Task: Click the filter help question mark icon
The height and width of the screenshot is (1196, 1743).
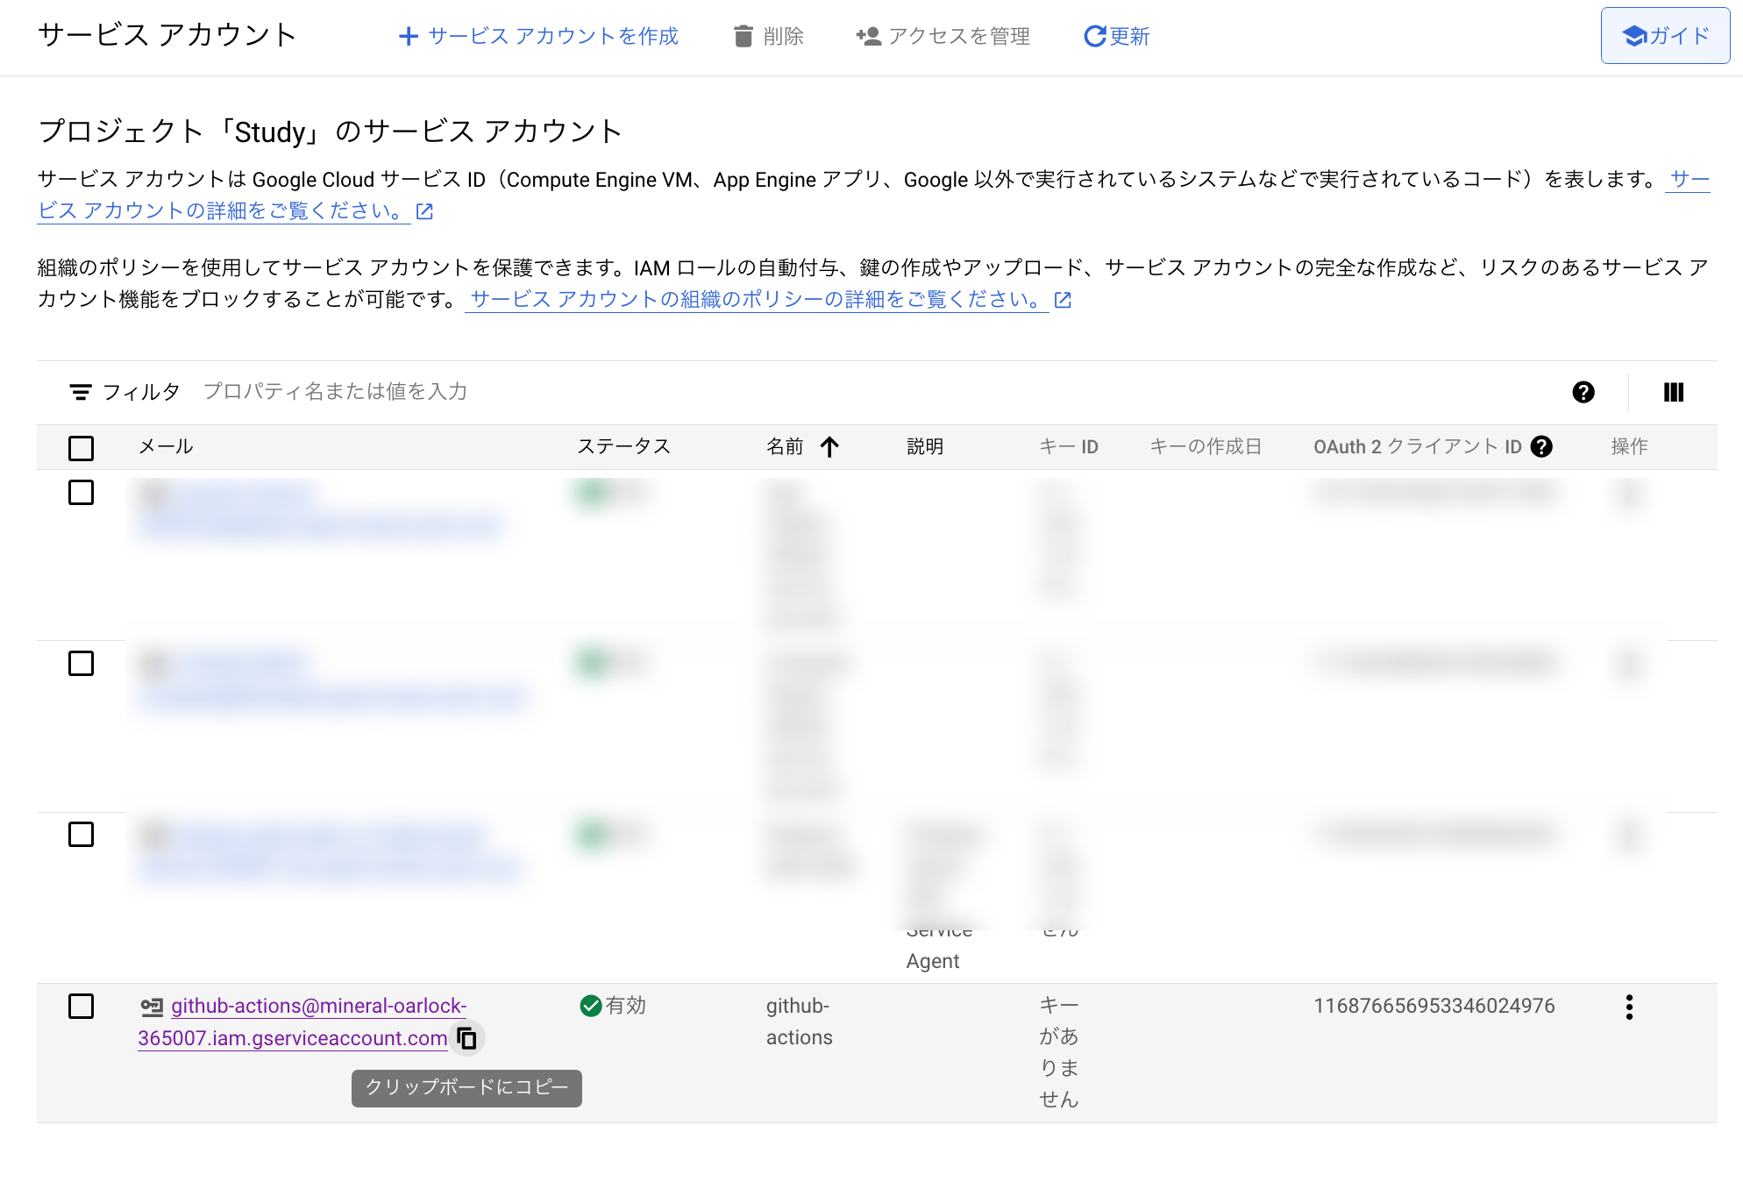Action: pos(1583,392)
